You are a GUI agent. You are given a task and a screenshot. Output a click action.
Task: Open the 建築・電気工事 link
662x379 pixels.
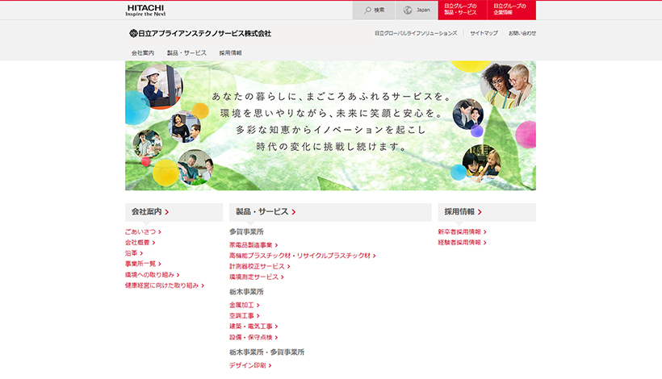click(253, 327)
